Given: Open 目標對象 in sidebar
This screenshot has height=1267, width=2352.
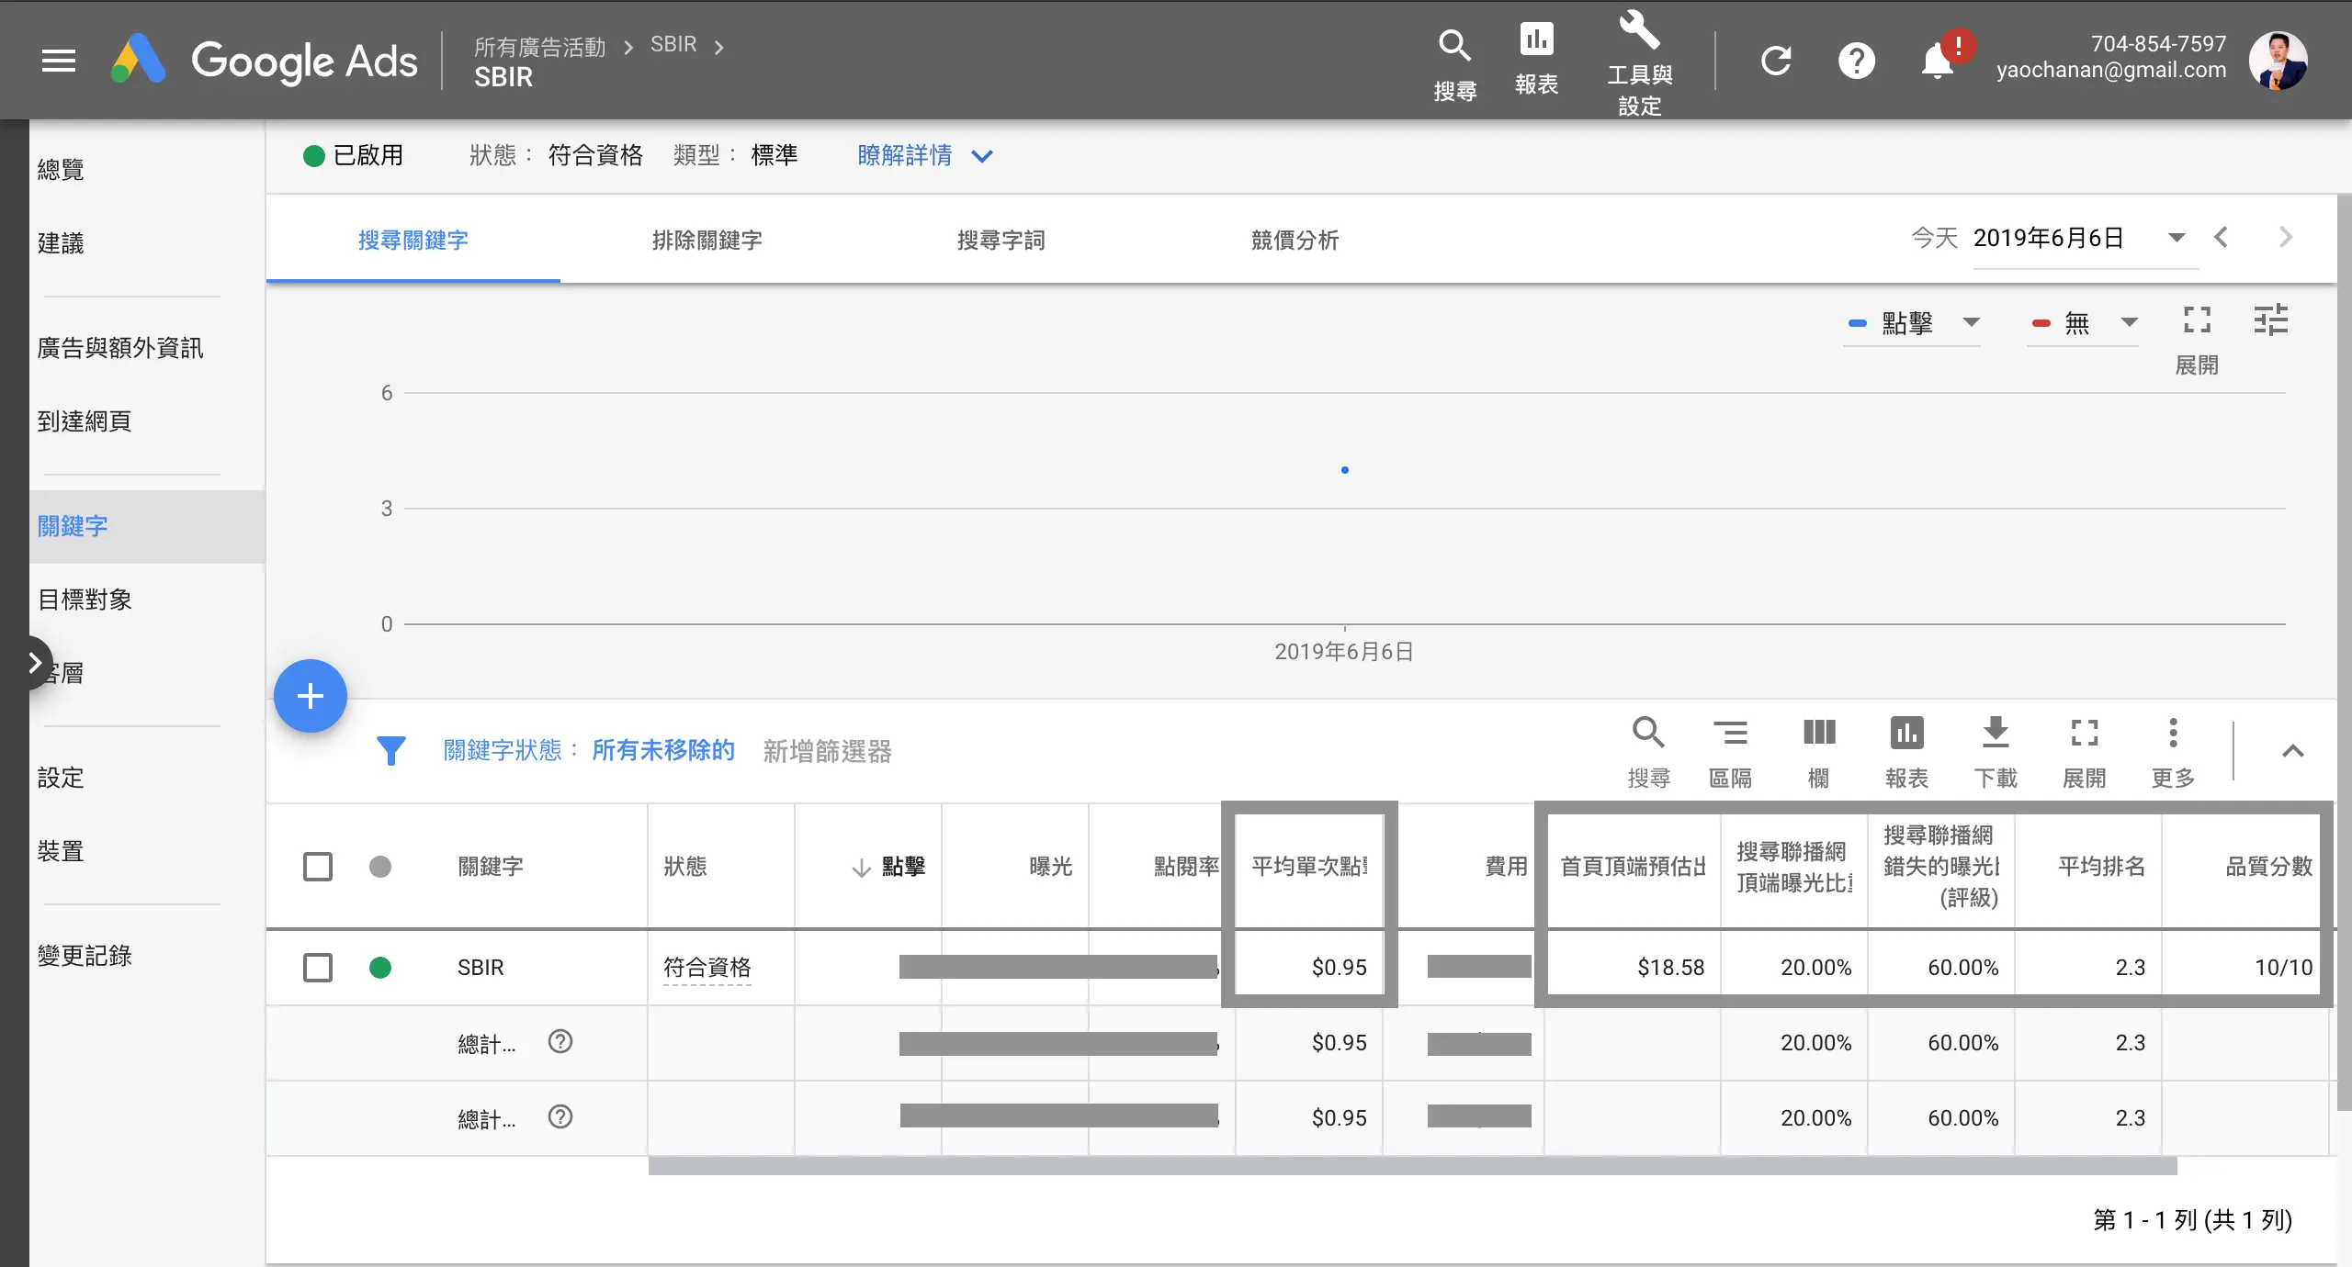Looking at the screenshot, I should click(x=85, y=599).
